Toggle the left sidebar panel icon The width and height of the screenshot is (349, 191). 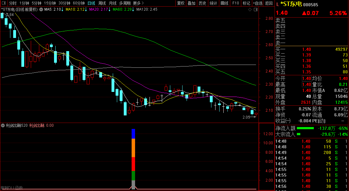pos(4,3)
